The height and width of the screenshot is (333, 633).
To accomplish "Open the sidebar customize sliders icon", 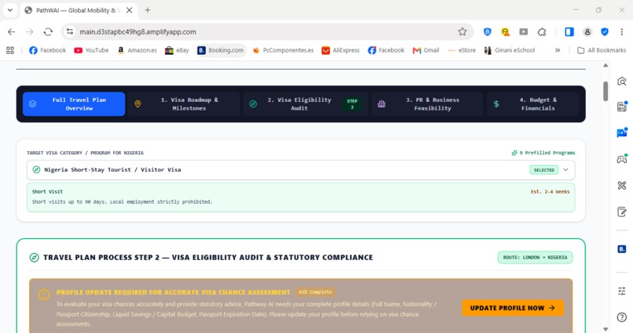I will tap(622, 291).
